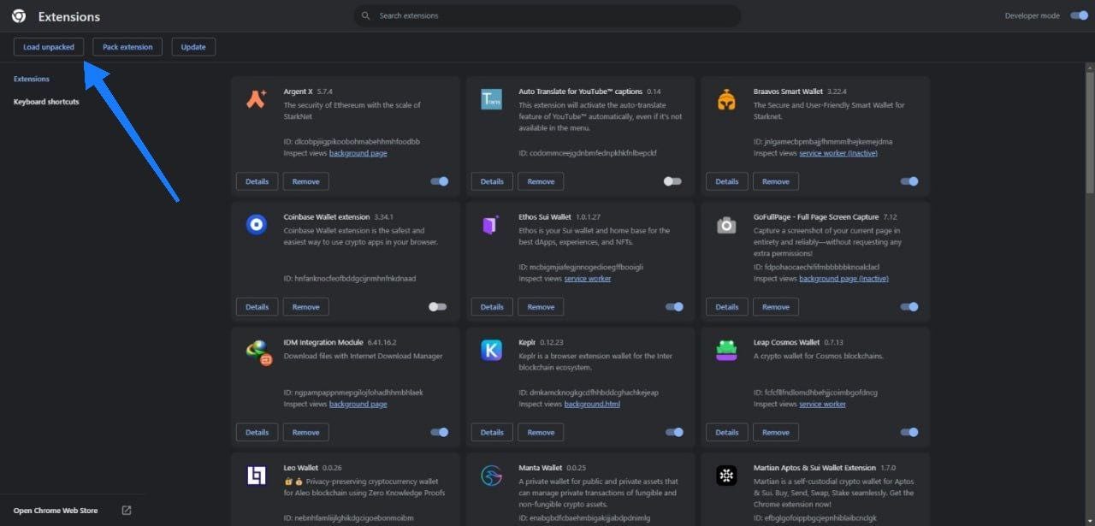
Task: Click the Chrome logo icon next to Extensions
Action: click(x=19, y=16)
